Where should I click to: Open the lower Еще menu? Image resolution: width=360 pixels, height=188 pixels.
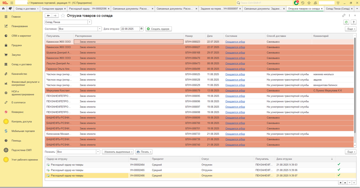[x=351, y=152]
